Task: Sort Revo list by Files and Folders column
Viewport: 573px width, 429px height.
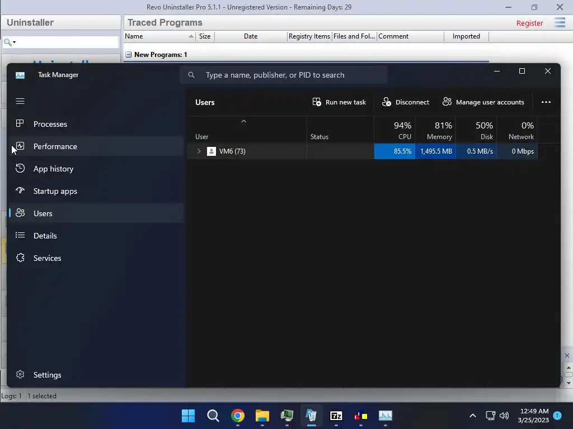Action: (354, 36)
